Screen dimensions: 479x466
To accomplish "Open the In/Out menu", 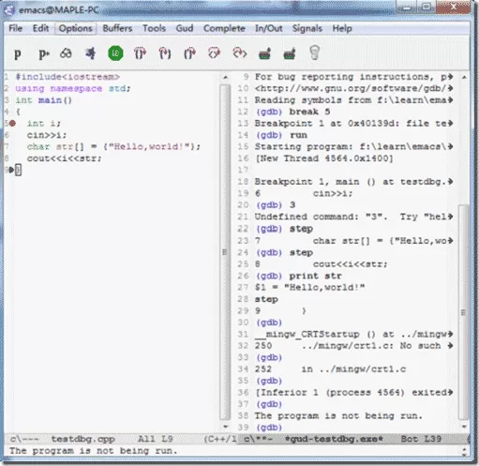I will tap(269, 28).
